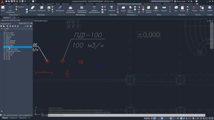Click the search magnifier in title bar
The image size is (214, 120).
[172, 1]
